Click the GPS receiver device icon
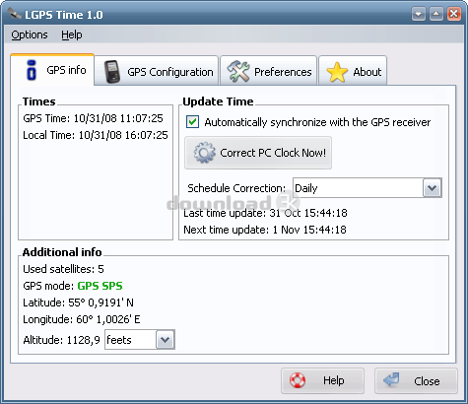 [x=112, y=72]
